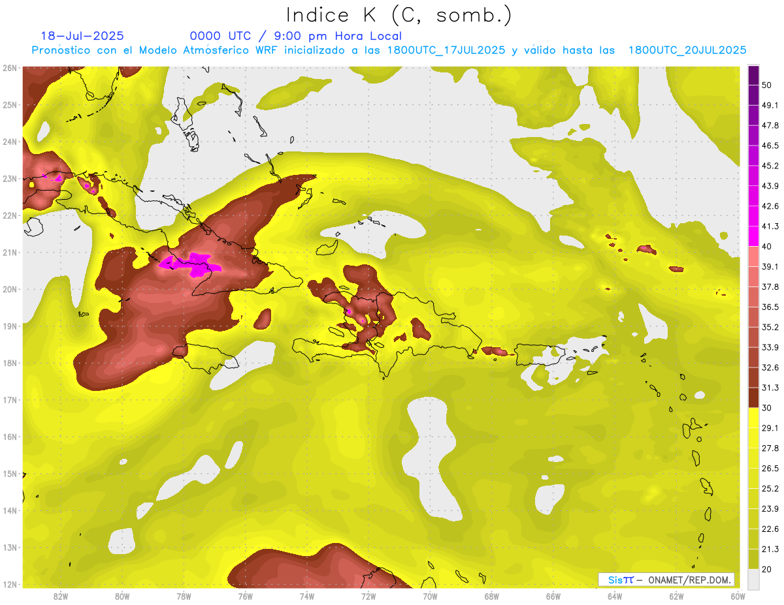The width and height of the screenshot is (784, 605).
Task: Click the '78W' longitude label
Action: pos(184,597)
